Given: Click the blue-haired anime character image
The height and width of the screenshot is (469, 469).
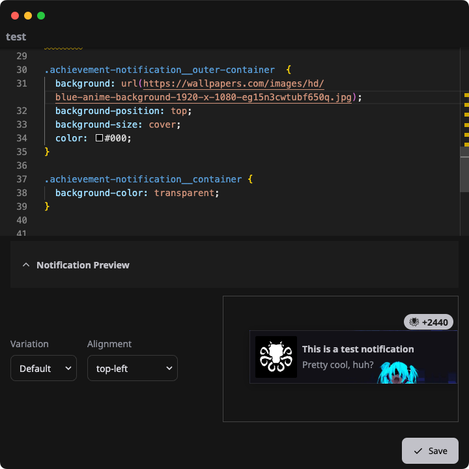Looking at the screenshot, I should pyautogui.click(x=396, y=371).
